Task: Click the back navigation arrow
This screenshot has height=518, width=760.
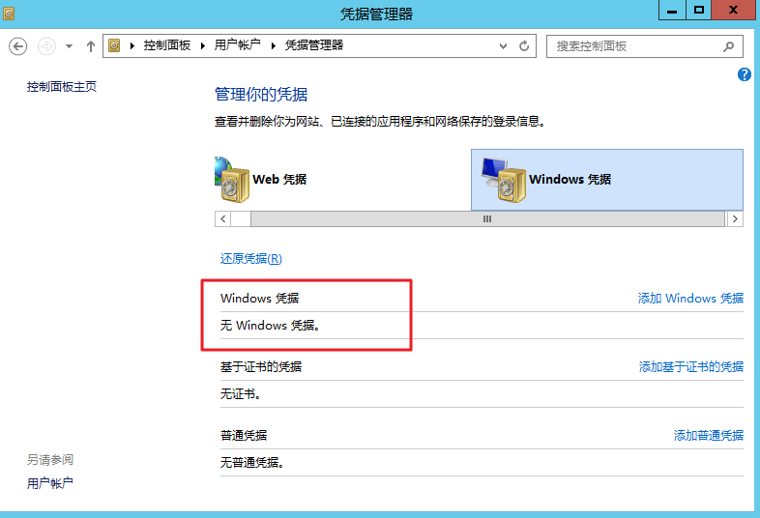Action: [x=17, y=46]
